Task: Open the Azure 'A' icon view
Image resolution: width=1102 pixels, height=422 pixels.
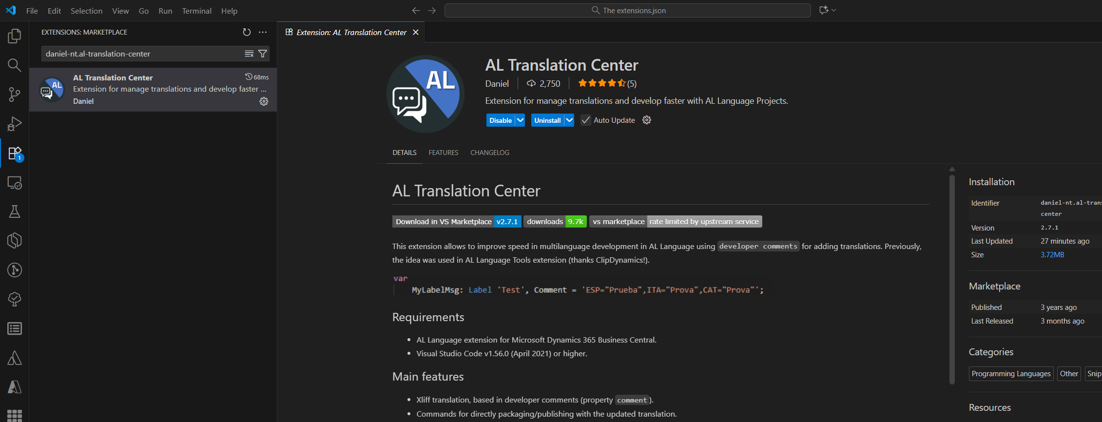Action: coord(15,387)
